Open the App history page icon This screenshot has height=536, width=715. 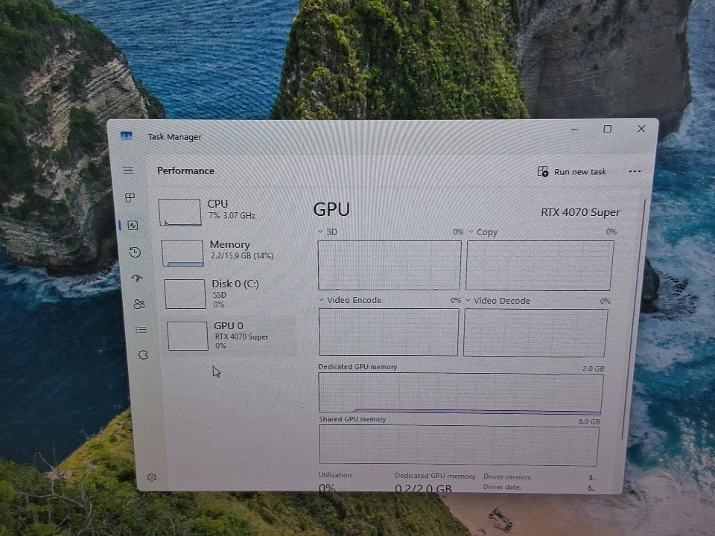tap(135, 252)
